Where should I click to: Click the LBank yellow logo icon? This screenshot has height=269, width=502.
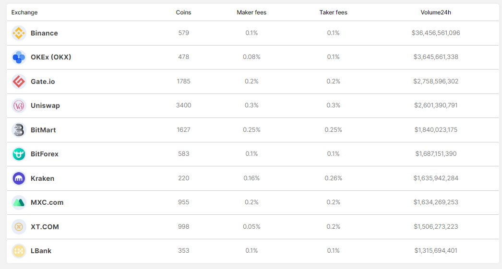click(x=19, y=251)
